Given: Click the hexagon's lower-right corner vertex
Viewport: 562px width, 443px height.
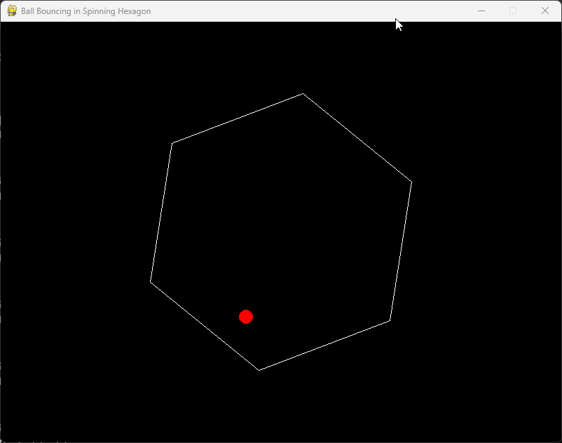Looking at the screenshot, I should point(390,321).
